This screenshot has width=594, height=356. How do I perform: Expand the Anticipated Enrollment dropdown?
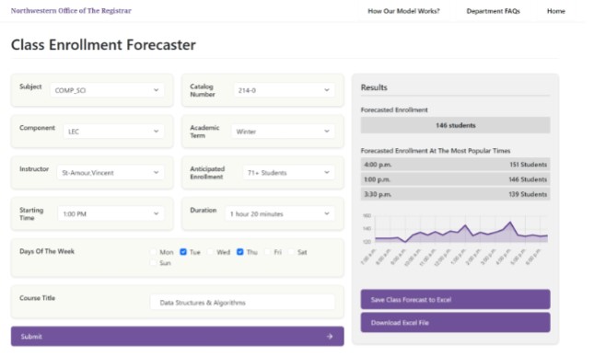click(288, 173)
